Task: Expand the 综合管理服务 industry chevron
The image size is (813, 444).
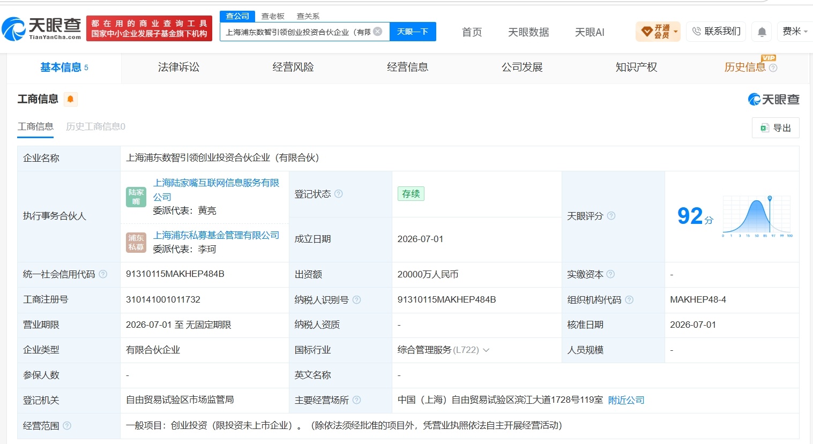Action: point(486,350)
